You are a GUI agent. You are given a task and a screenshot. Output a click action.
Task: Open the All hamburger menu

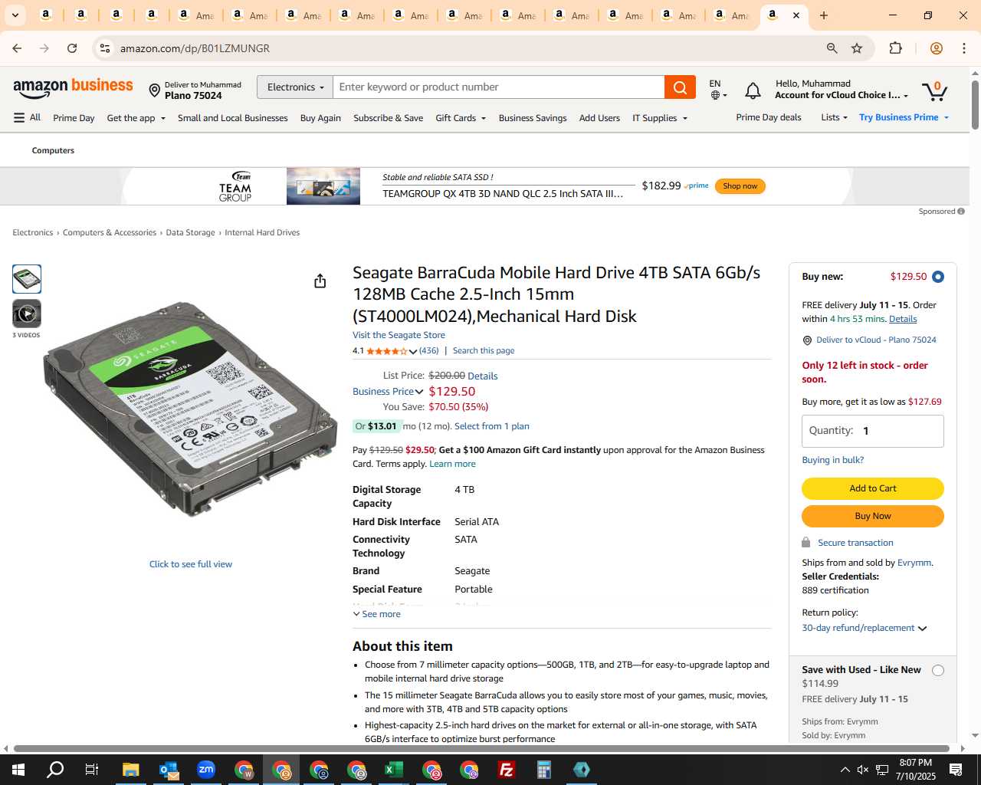27,117
